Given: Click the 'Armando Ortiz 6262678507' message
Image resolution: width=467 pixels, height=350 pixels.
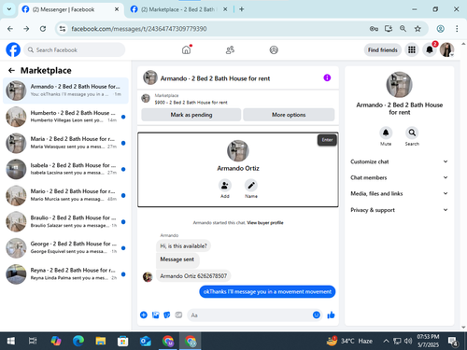Looking at the screenshot, I should [193, 276].
